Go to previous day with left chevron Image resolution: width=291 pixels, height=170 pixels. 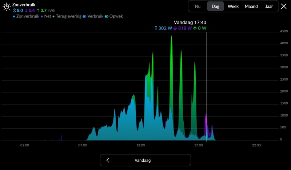pos(108,160)
